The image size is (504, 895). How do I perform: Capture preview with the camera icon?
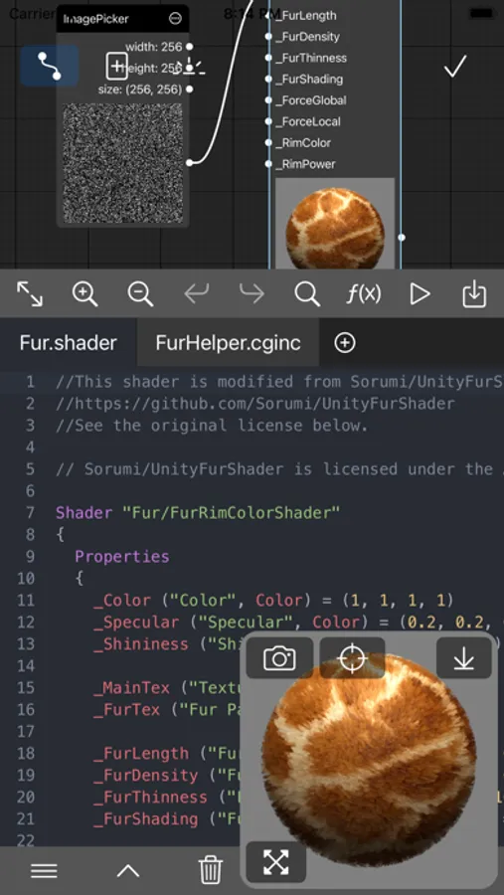(279, 658)
